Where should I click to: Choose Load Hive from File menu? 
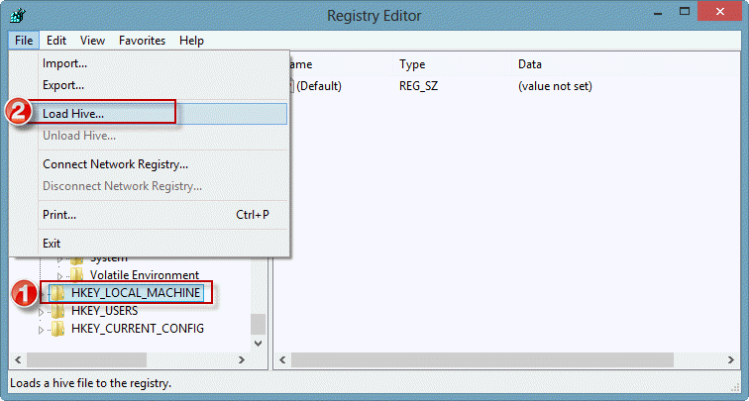point(73,113)
